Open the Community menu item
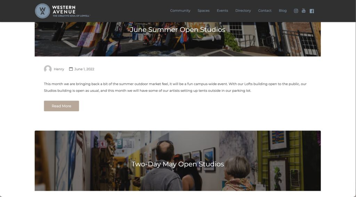Screen dimensions: 356x197 click(x=180, y=11)
